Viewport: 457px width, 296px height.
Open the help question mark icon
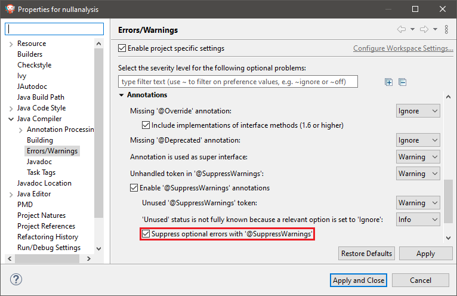click(x=16, y=279)
